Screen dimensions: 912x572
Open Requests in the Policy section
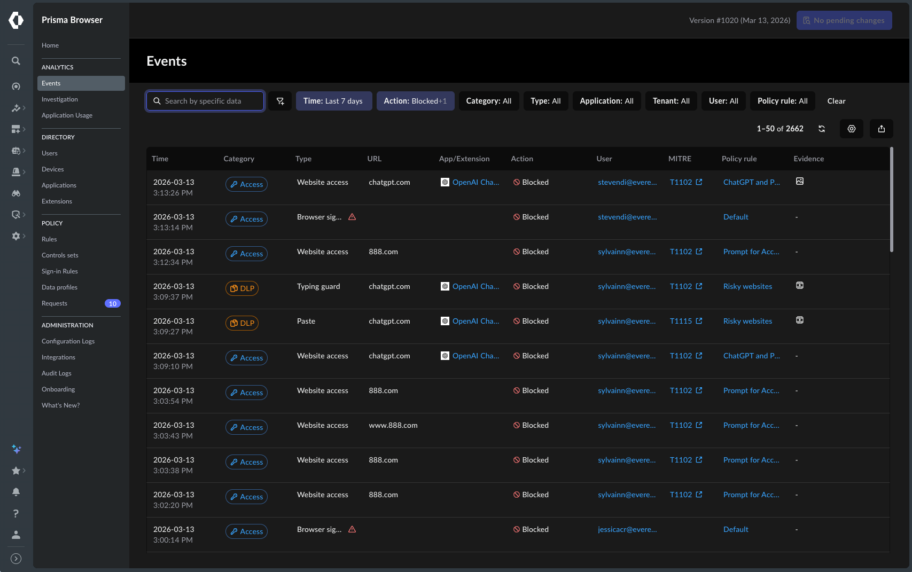point(54,303)
